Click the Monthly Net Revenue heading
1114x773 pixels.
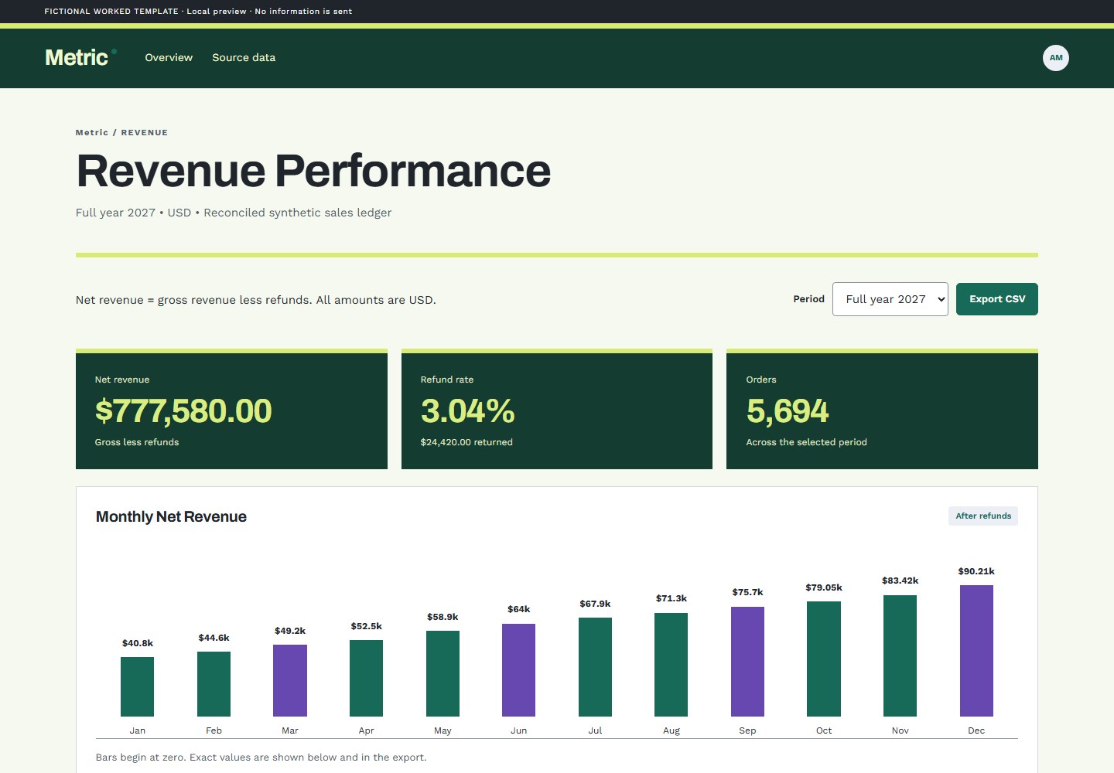click(x=171, y=516)
